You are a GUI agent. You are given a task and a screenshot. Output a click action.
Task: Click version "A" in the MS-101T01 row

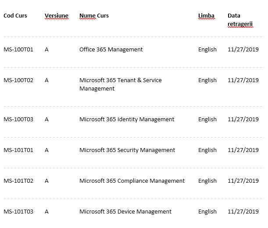point(46,150)
